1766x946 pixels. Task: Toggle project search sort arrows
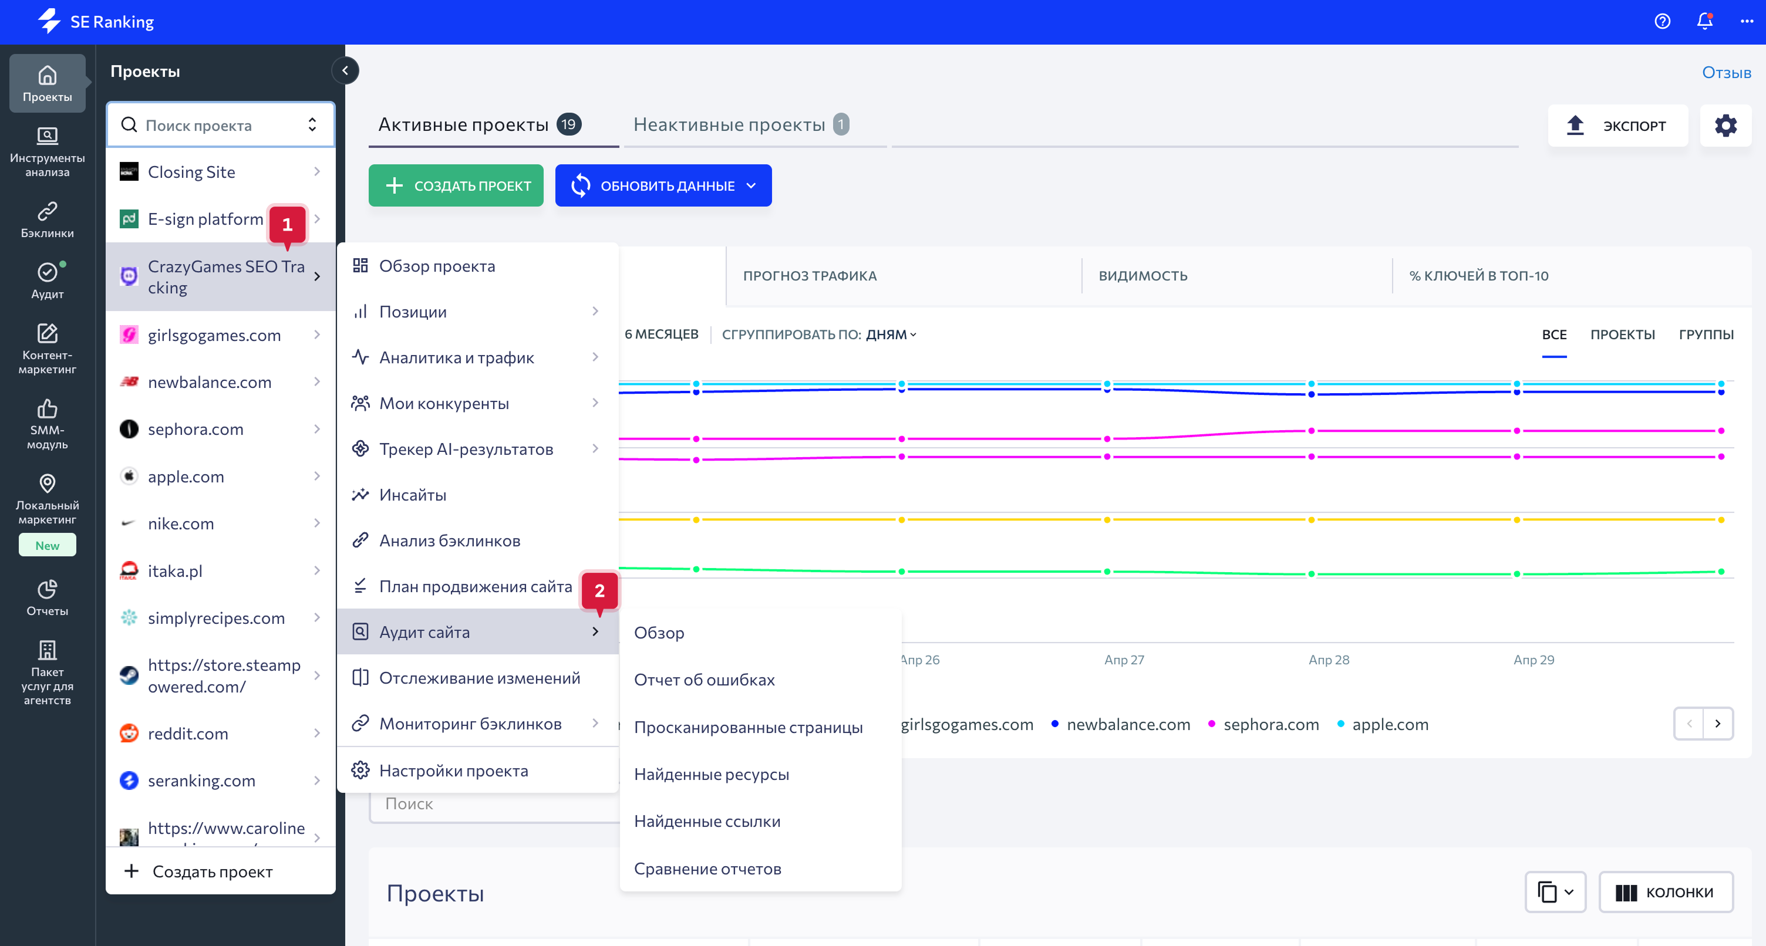[x=312, y=124]
